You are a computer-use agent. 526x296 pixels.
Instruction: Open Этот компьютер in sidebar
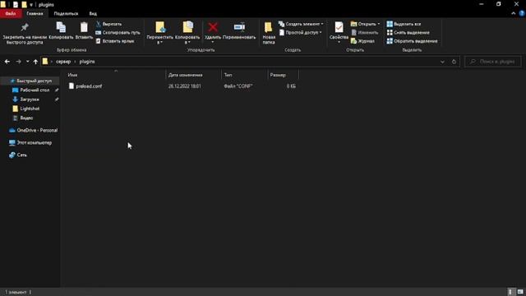tap(34, 142)
